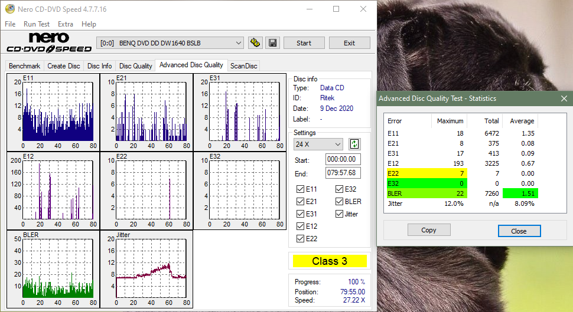Click the Exit button
The width and height of the screenshot is (573, 312).
point(349,43)
